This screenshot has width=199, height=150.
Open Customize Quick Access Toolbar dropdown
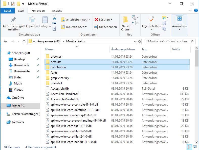point(23,4)
